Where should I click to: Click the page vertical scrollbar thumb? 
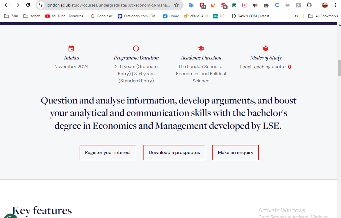click(339, 68)
